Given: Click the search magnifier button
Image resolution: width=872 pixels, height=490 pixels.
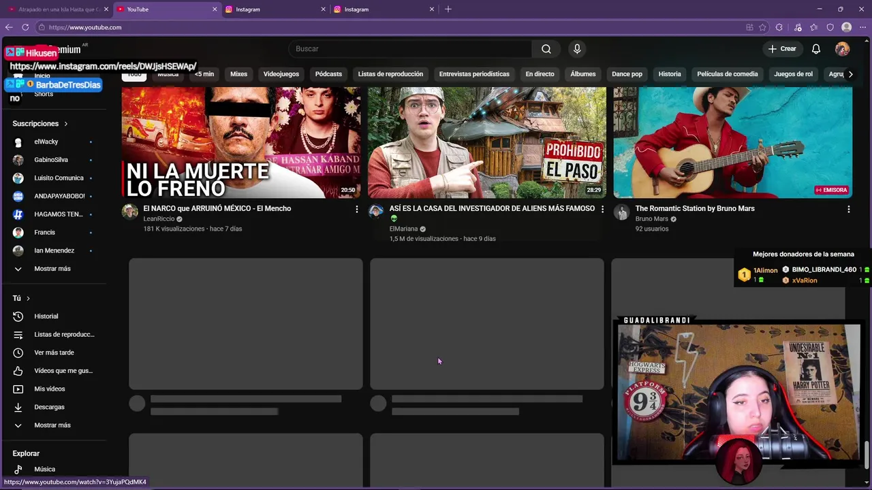Looking at the screenshot, I should tap(546, 49).
